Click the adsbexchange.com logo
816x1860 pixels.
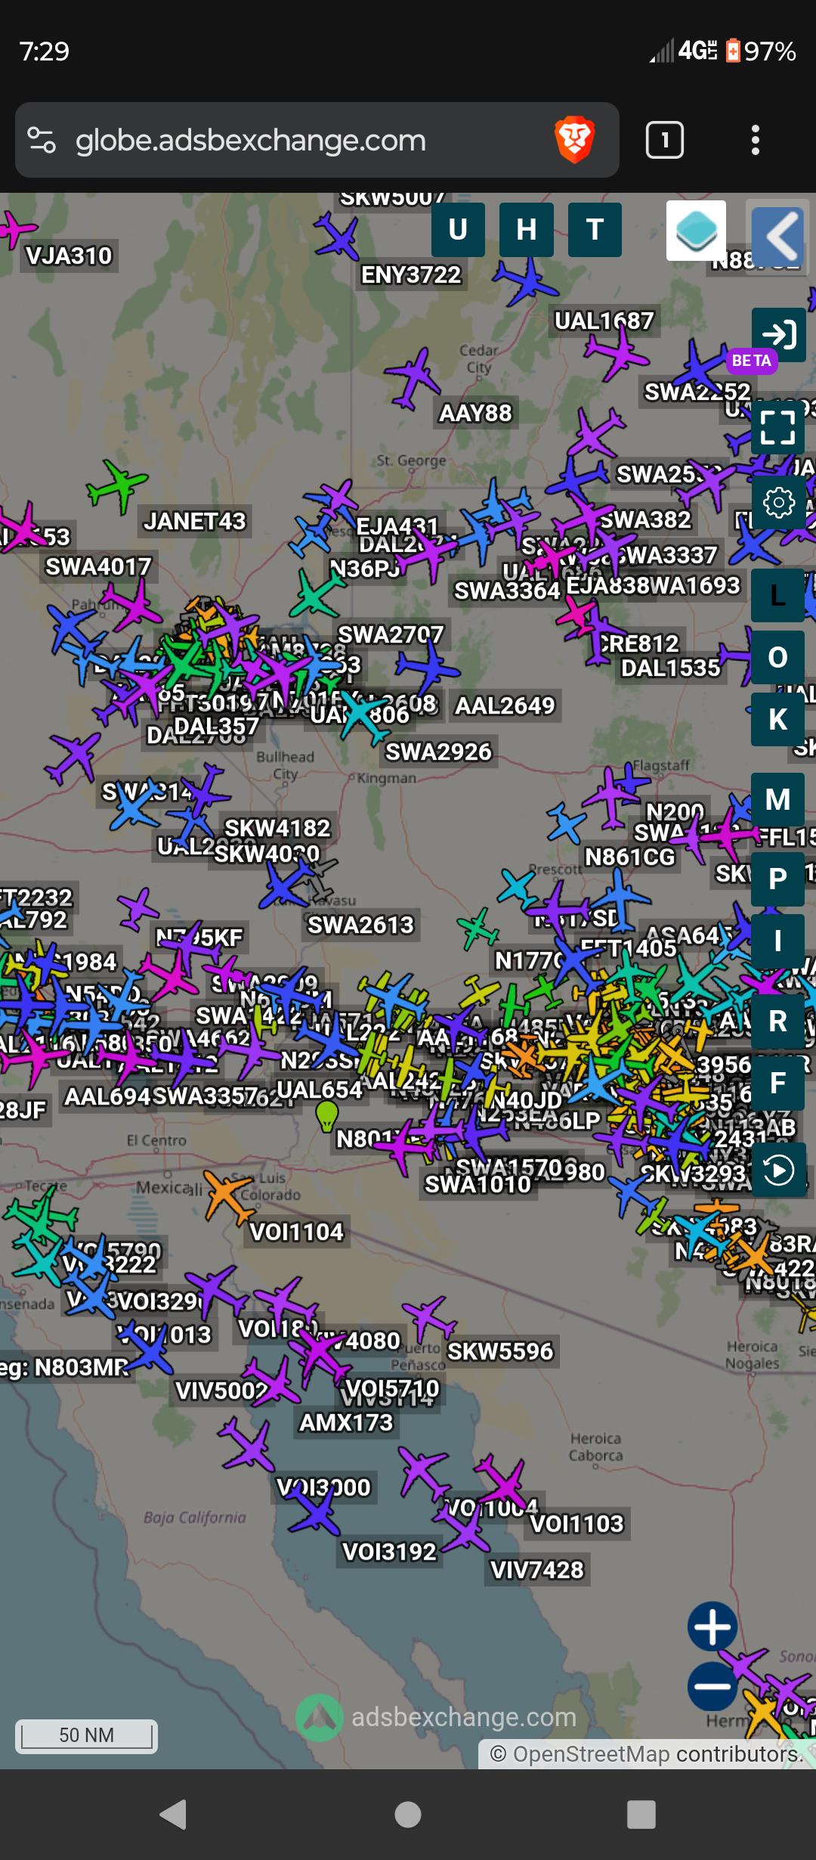tap(437, 1717)
